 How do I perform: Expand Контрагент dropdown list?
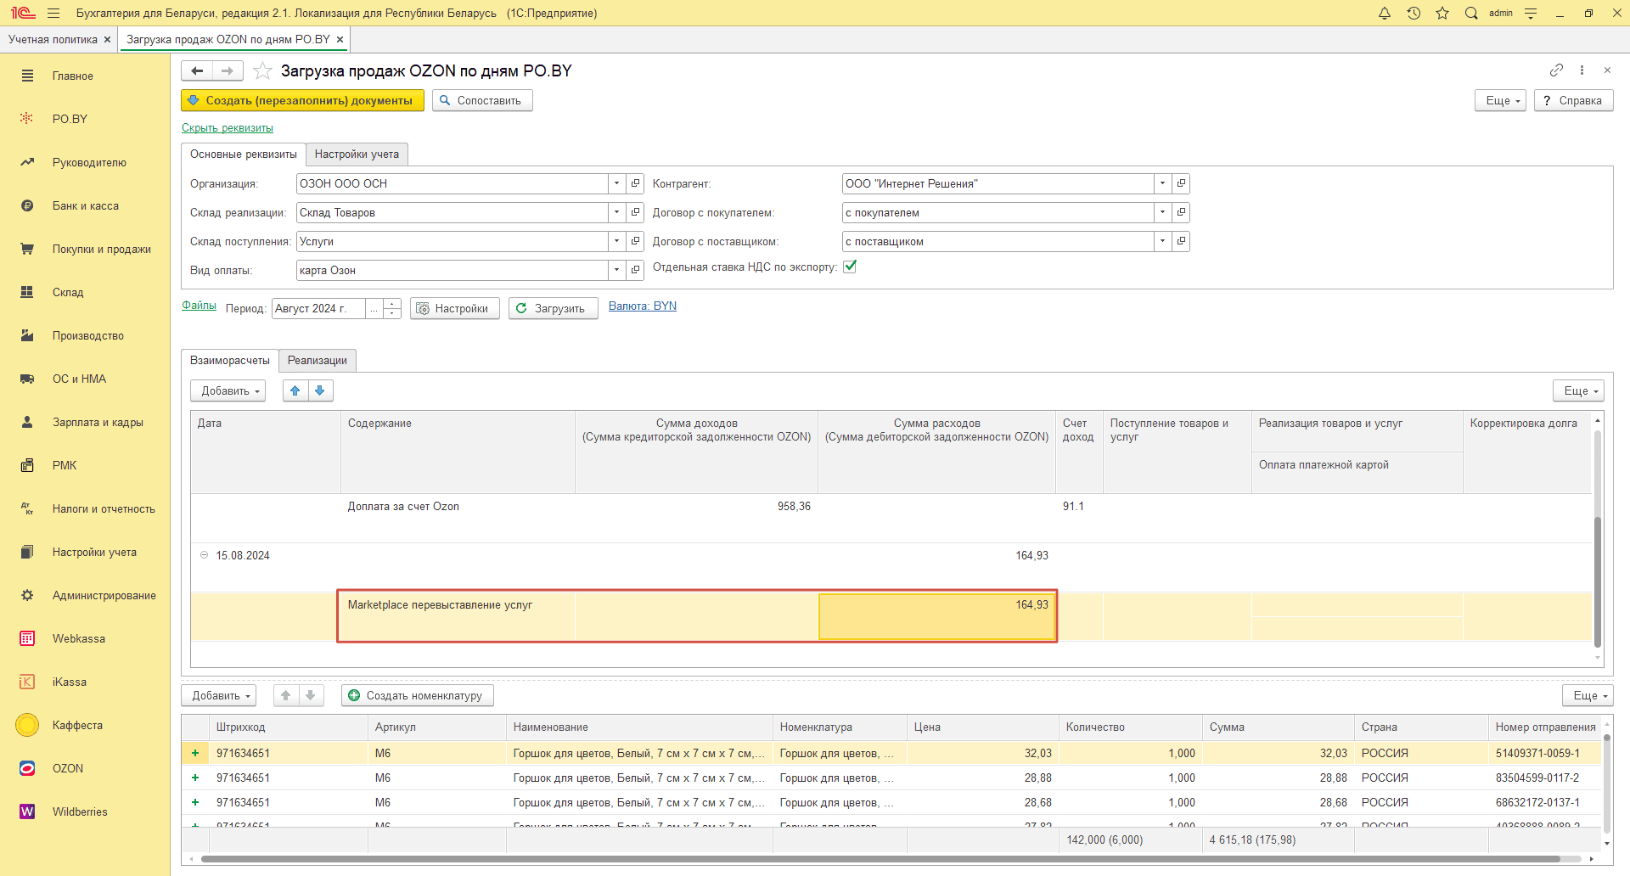pos(1163,183)
